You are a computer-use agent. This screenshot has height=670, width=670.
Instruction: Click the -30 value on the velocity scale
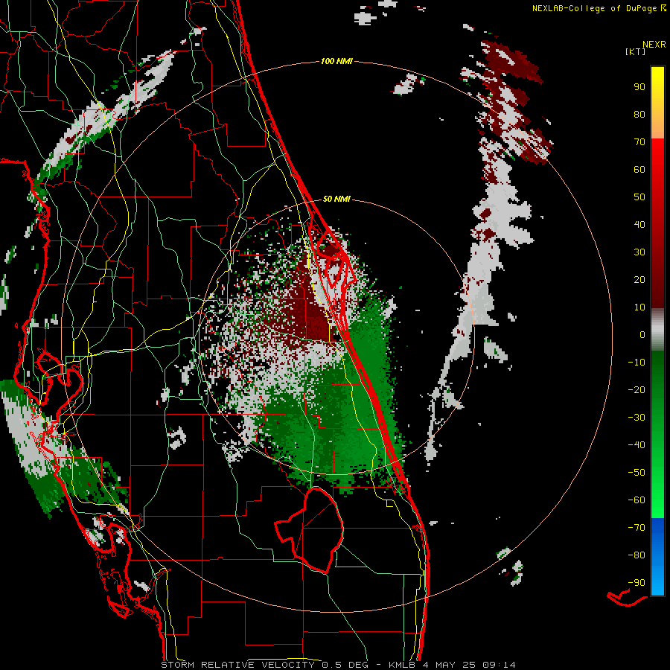(x=636, y=418)
